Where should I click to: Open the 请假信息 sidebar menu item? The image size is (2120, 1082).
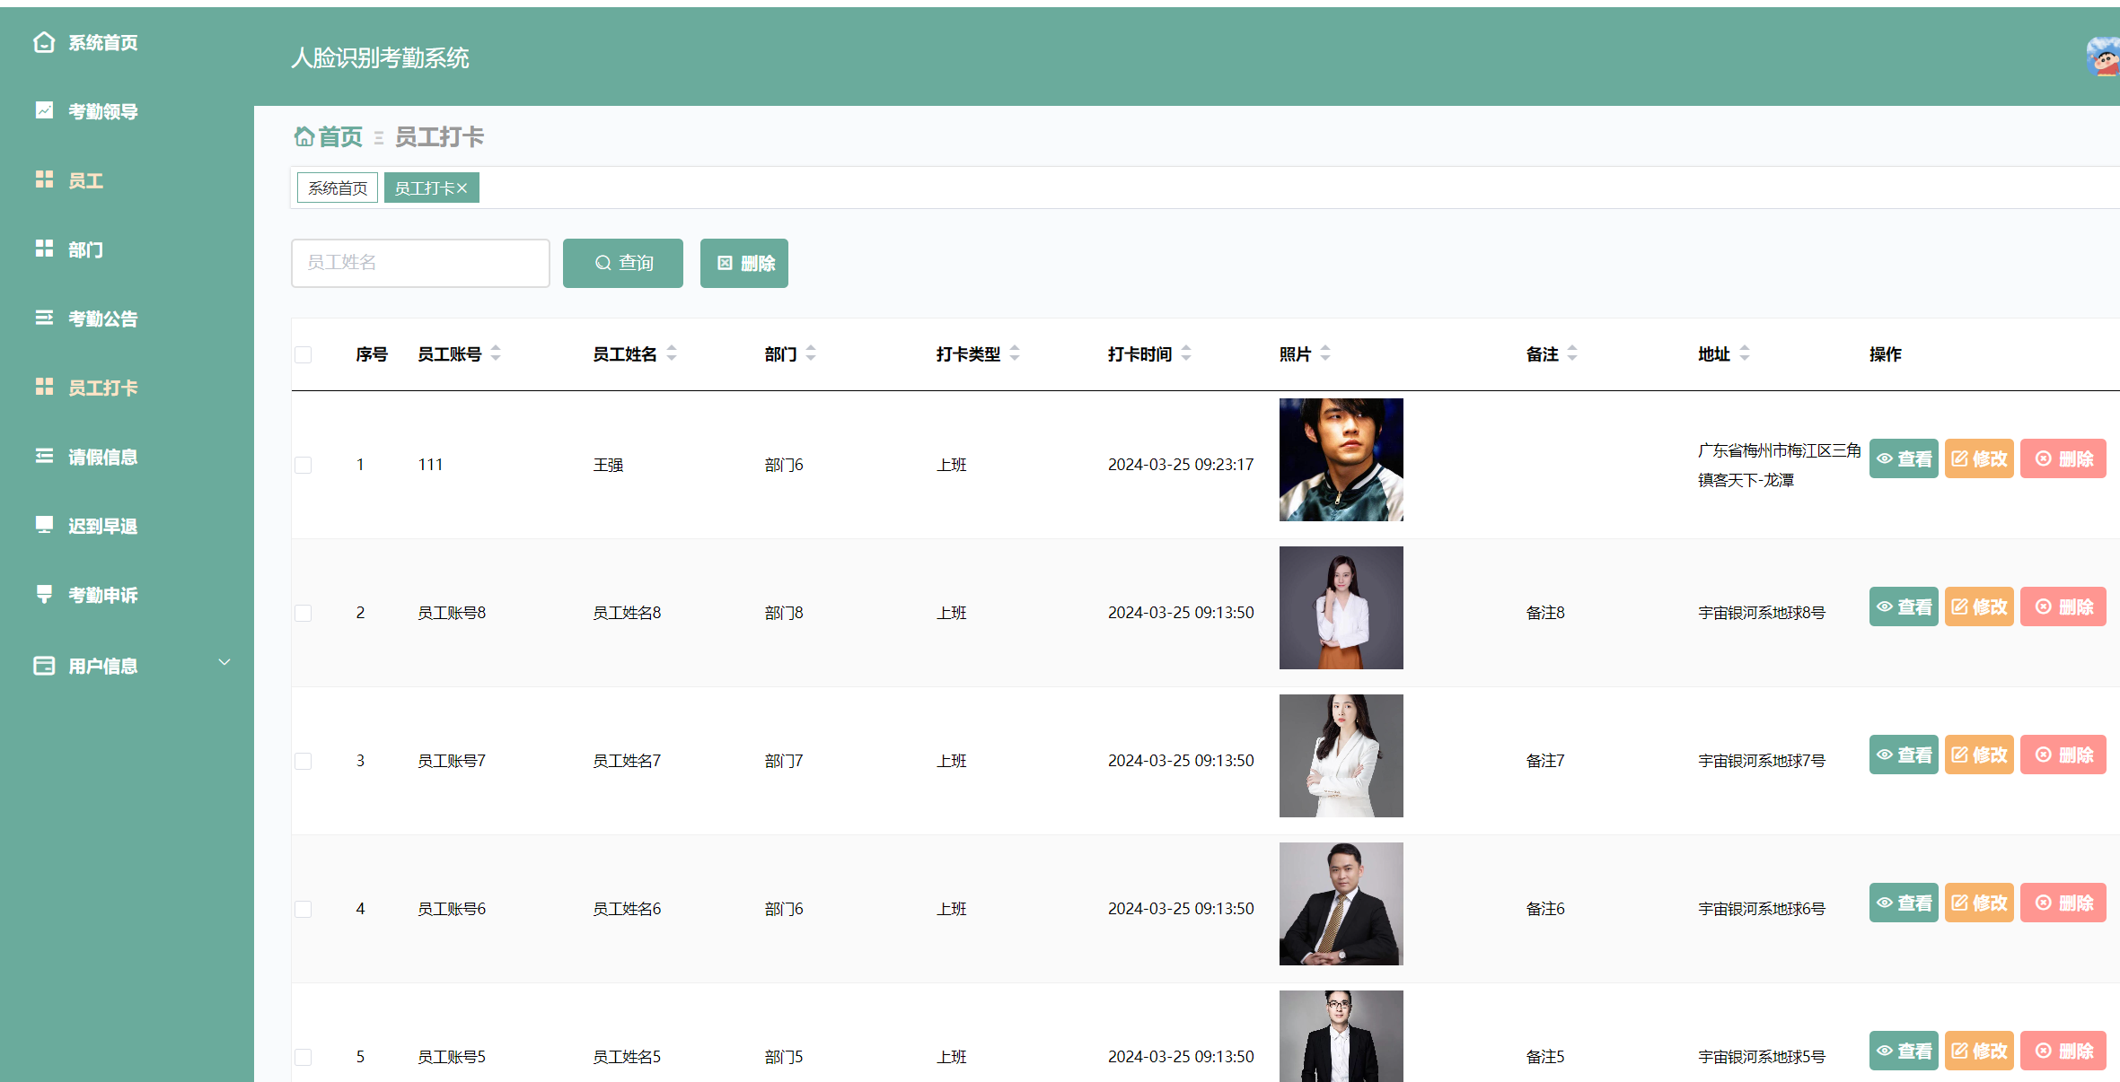click(102, 457)
